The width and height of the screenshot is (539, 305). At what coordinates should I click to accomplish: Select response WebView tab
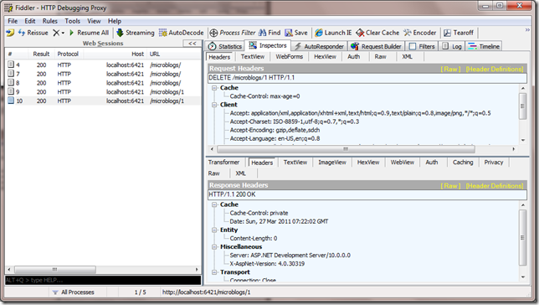click(x=403, y=163)
